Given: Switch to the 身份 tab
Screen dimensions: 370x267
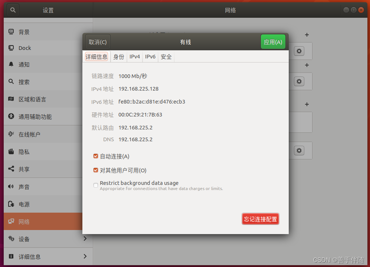Looking at the screenshot, I should tap(119, 57).
